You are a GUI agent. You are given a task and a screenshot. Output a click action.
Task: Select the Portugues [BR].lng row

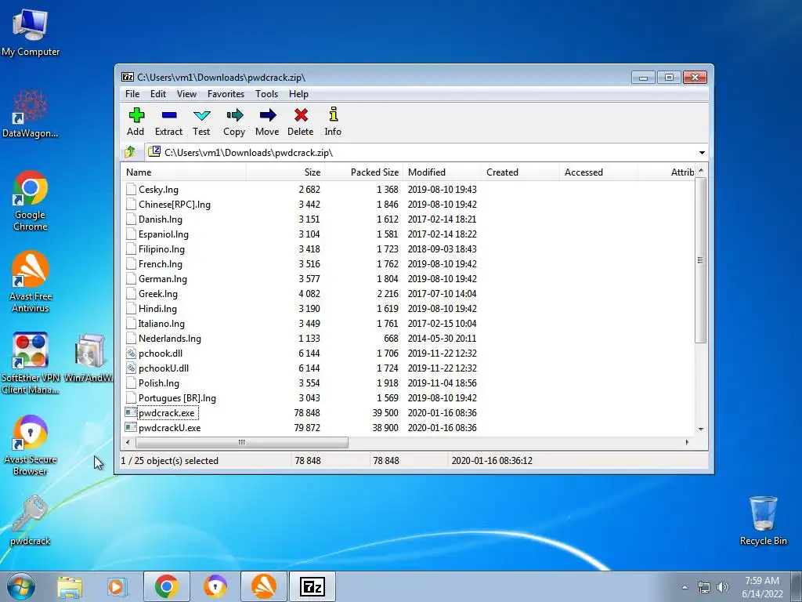(409, 397)
